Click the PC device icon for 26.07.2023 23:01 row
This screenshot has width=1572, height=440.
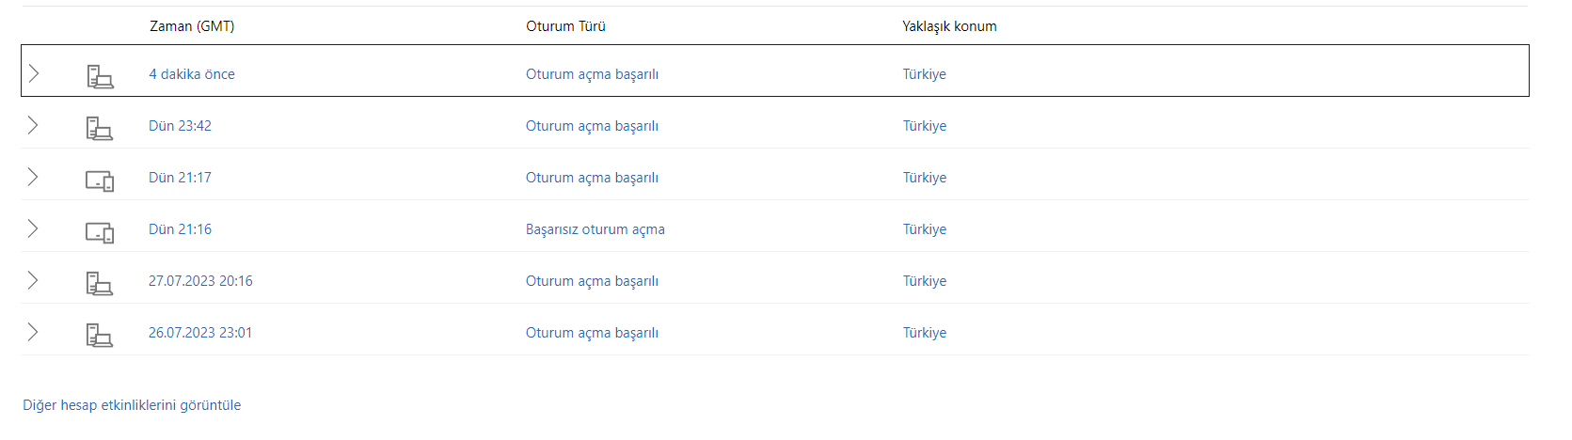100,335
